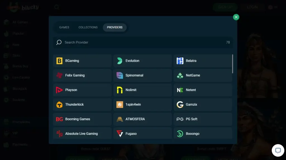Switch to the Games tab
286x160 pixels.
pyautogui.click(x=64, y=27)
